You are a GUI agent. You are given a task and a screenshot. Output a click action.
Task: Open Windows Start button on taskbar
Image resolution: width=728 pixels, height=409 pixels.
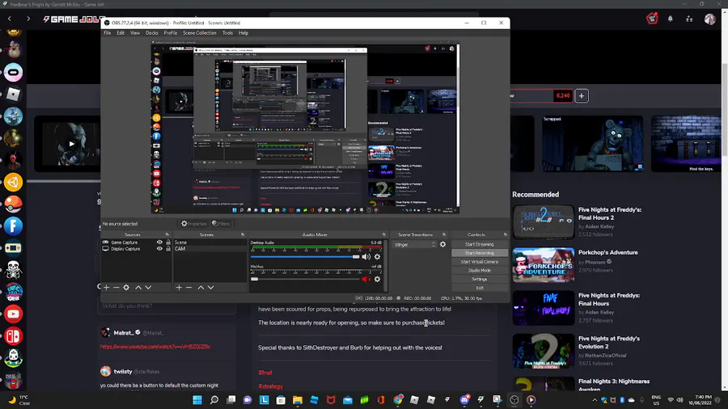197,400
